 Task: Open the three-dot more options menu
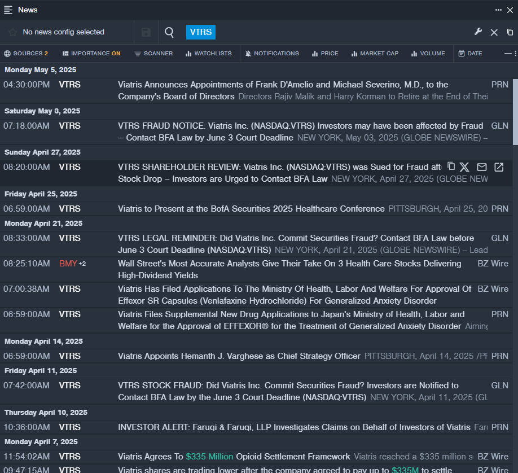[498, 10]
